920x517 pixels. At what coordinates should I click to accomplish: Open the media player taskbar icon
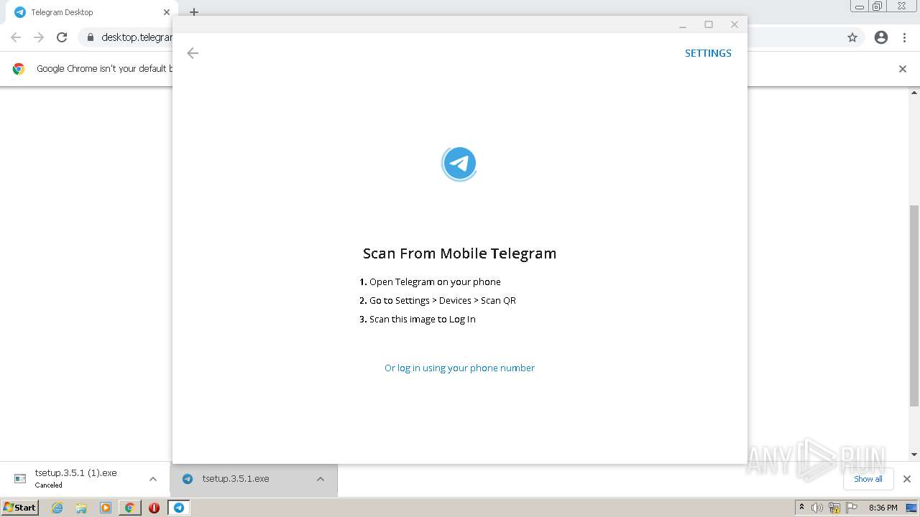coord(106,508)
